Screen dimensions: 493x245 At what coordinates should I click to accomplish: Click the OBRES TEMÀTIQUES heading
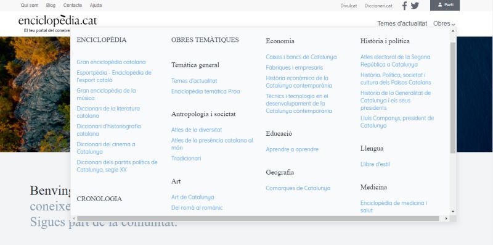click(205, 40)
